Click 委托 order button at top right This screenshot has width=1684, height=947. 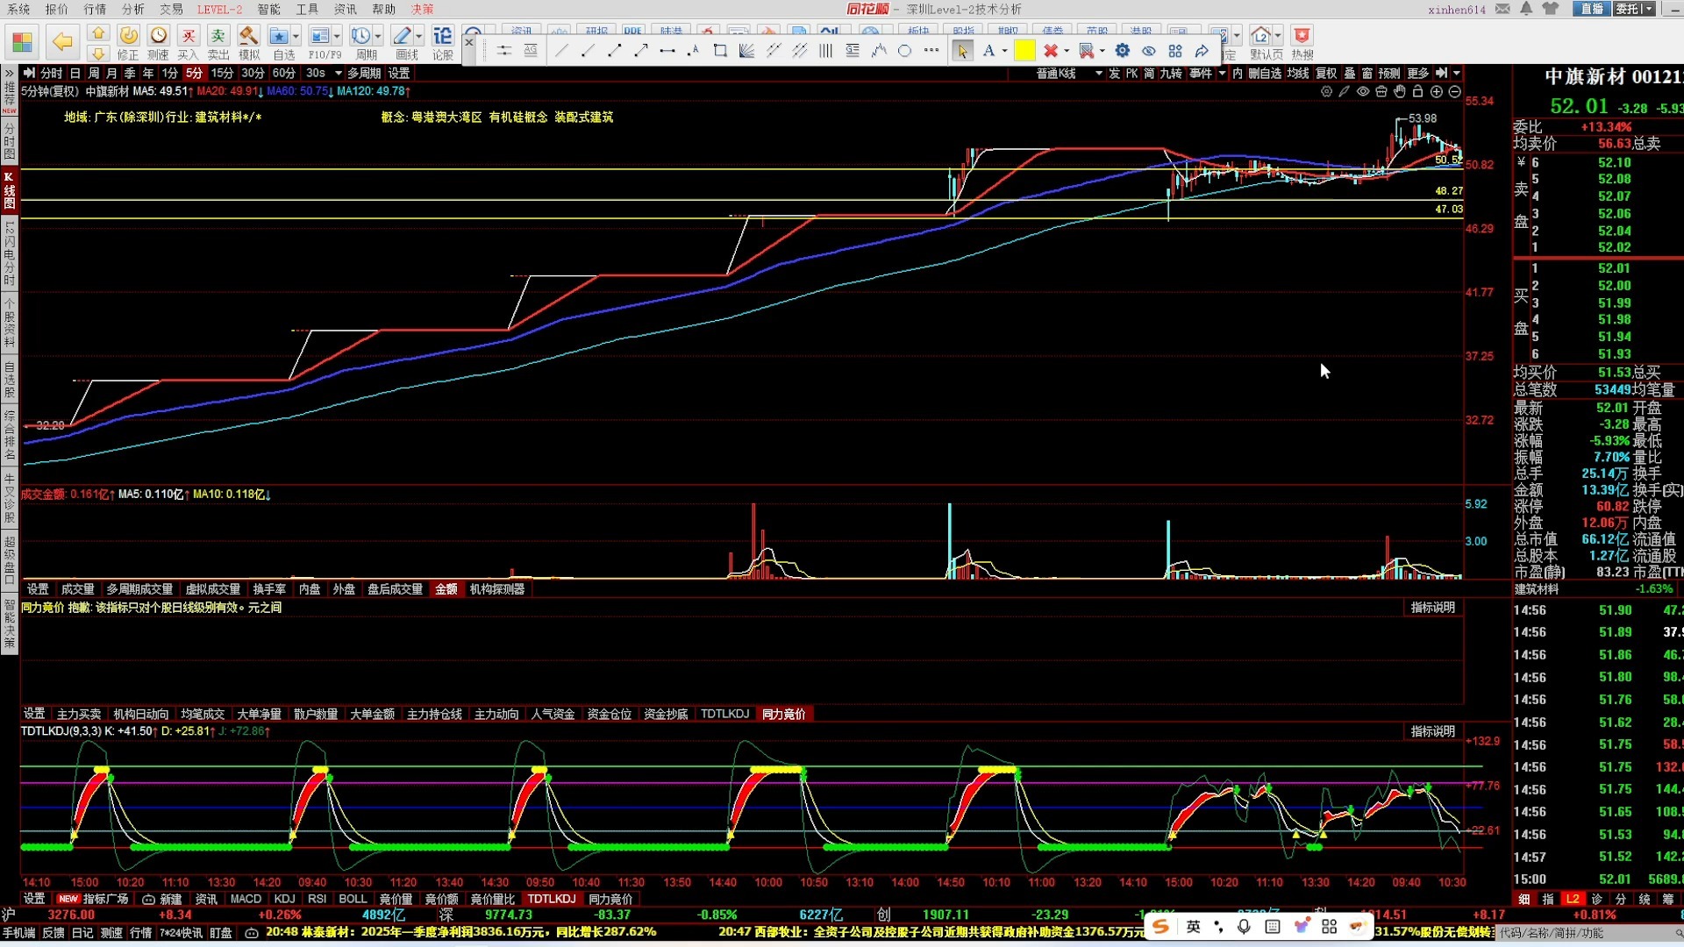(x=1634, y=9)
